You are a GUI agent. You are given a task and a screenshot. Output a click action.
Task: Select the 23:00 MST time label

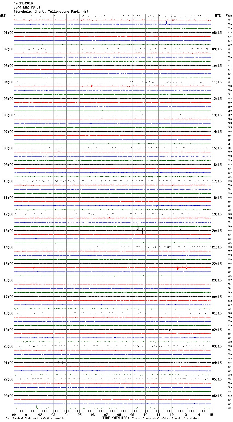point(8,396)
